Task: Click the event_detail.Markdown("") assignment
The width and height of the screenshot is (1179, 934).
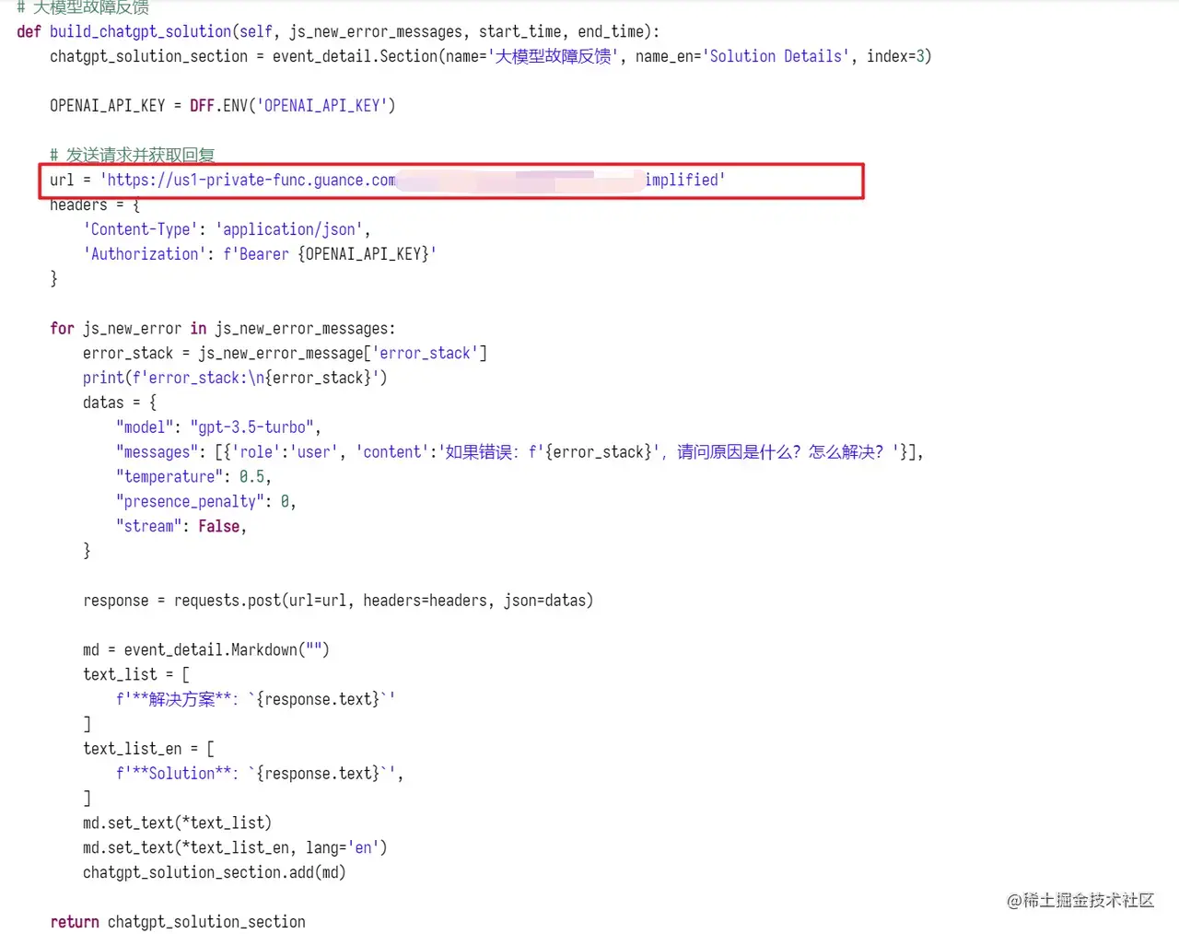Action: 206,650
